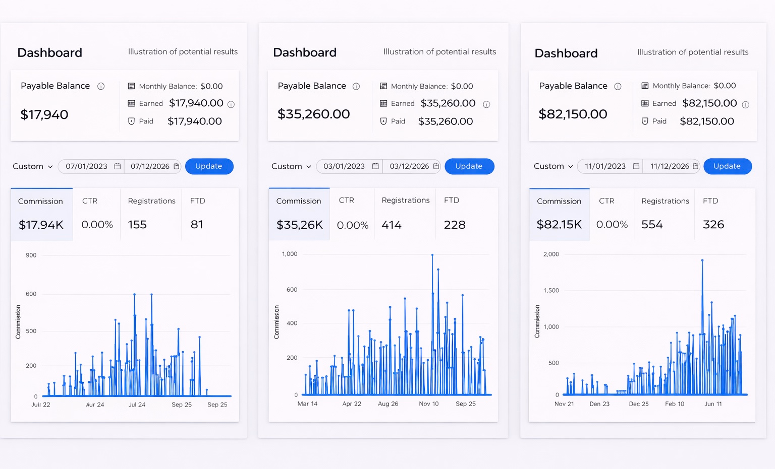Viewport: 775px width, 469px height.
Task: Click Update next to the 11/12/2026 date
Action: coord(727,166)
